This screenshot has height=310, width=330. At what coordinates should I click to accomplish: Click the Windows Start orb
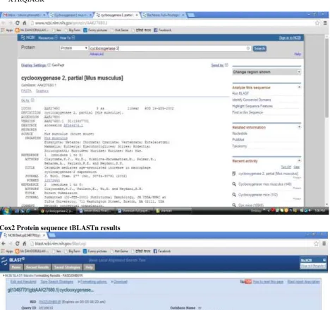point(6,210)
